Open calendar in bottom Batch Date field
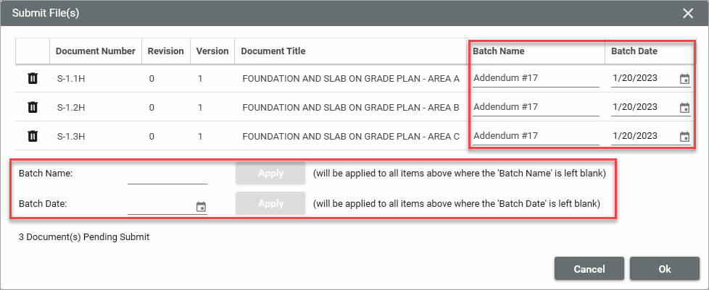The width and height of the screenshot is (709, 290). click(202, 207)
